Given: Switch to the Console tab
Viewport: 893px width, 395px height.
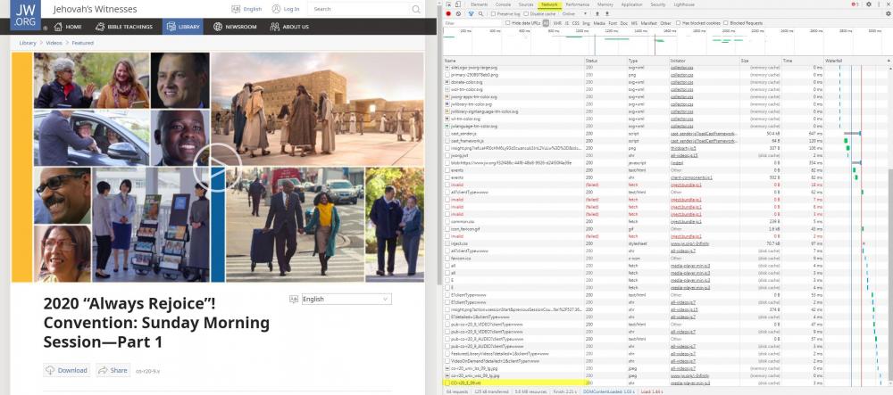Looking at the screenshot, I should click(503, 4).
